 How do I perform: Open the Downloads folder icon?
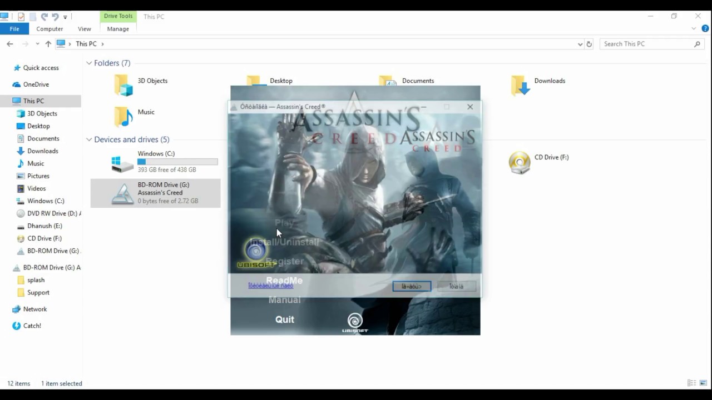(x=521, y=86)
